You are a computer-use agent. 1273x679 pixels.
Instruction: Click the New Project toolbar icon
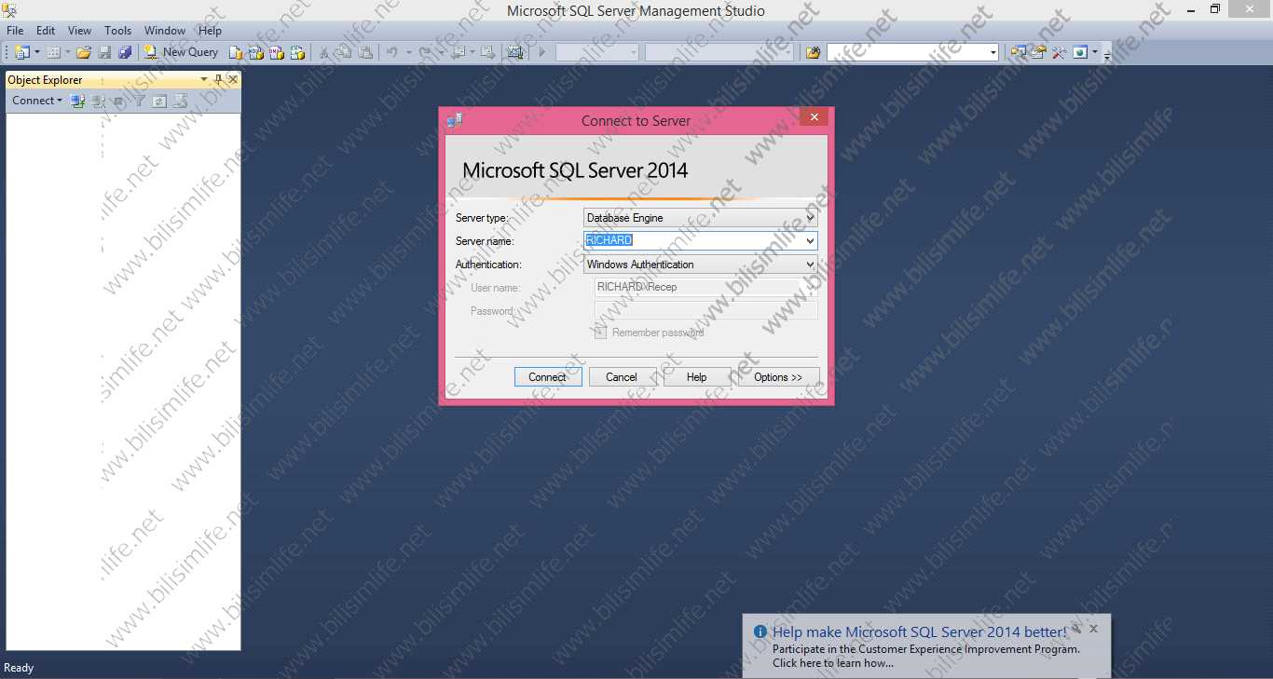tap(22, 52)
